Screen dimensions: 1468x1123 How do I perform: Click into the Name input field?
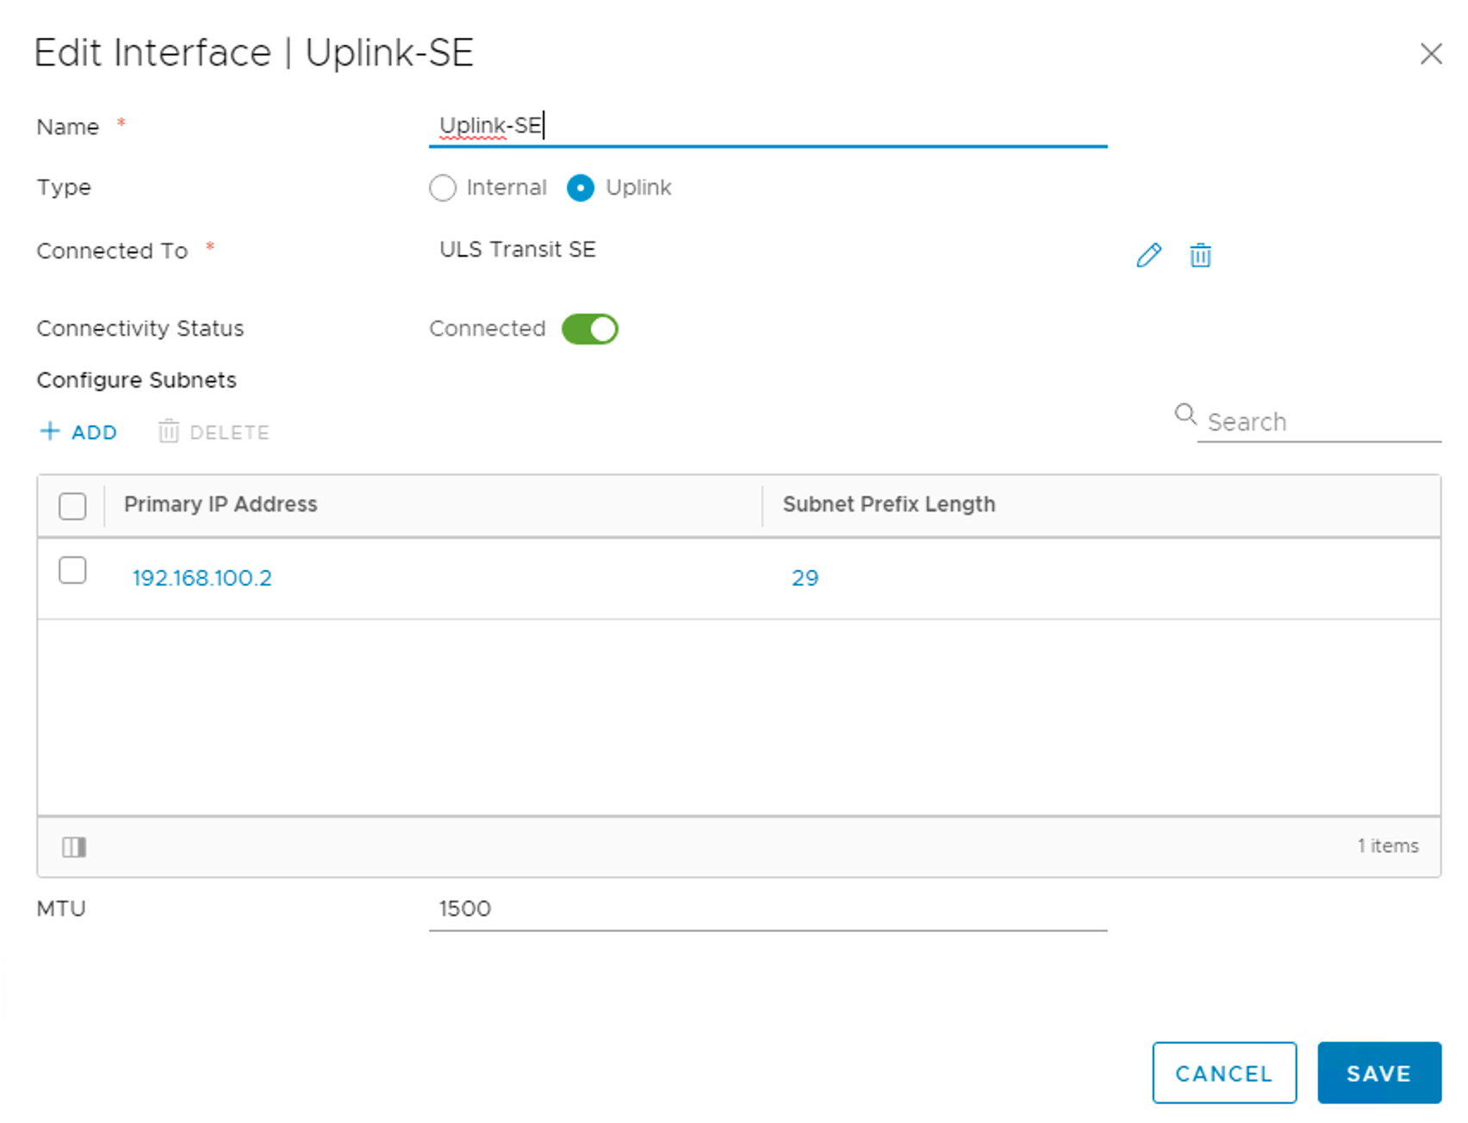pos(767,127)
